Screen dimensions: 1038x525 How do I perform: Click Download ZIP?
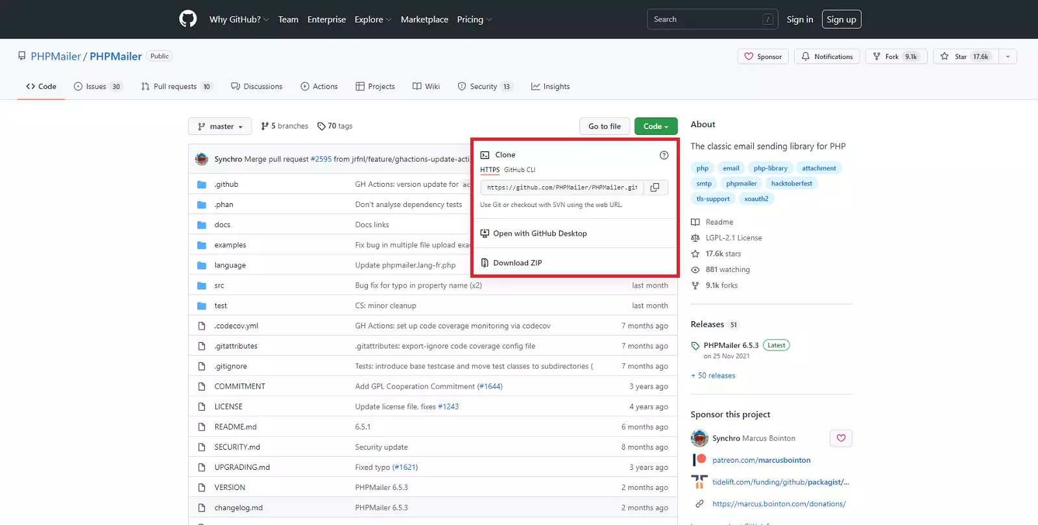pos(517,263)
